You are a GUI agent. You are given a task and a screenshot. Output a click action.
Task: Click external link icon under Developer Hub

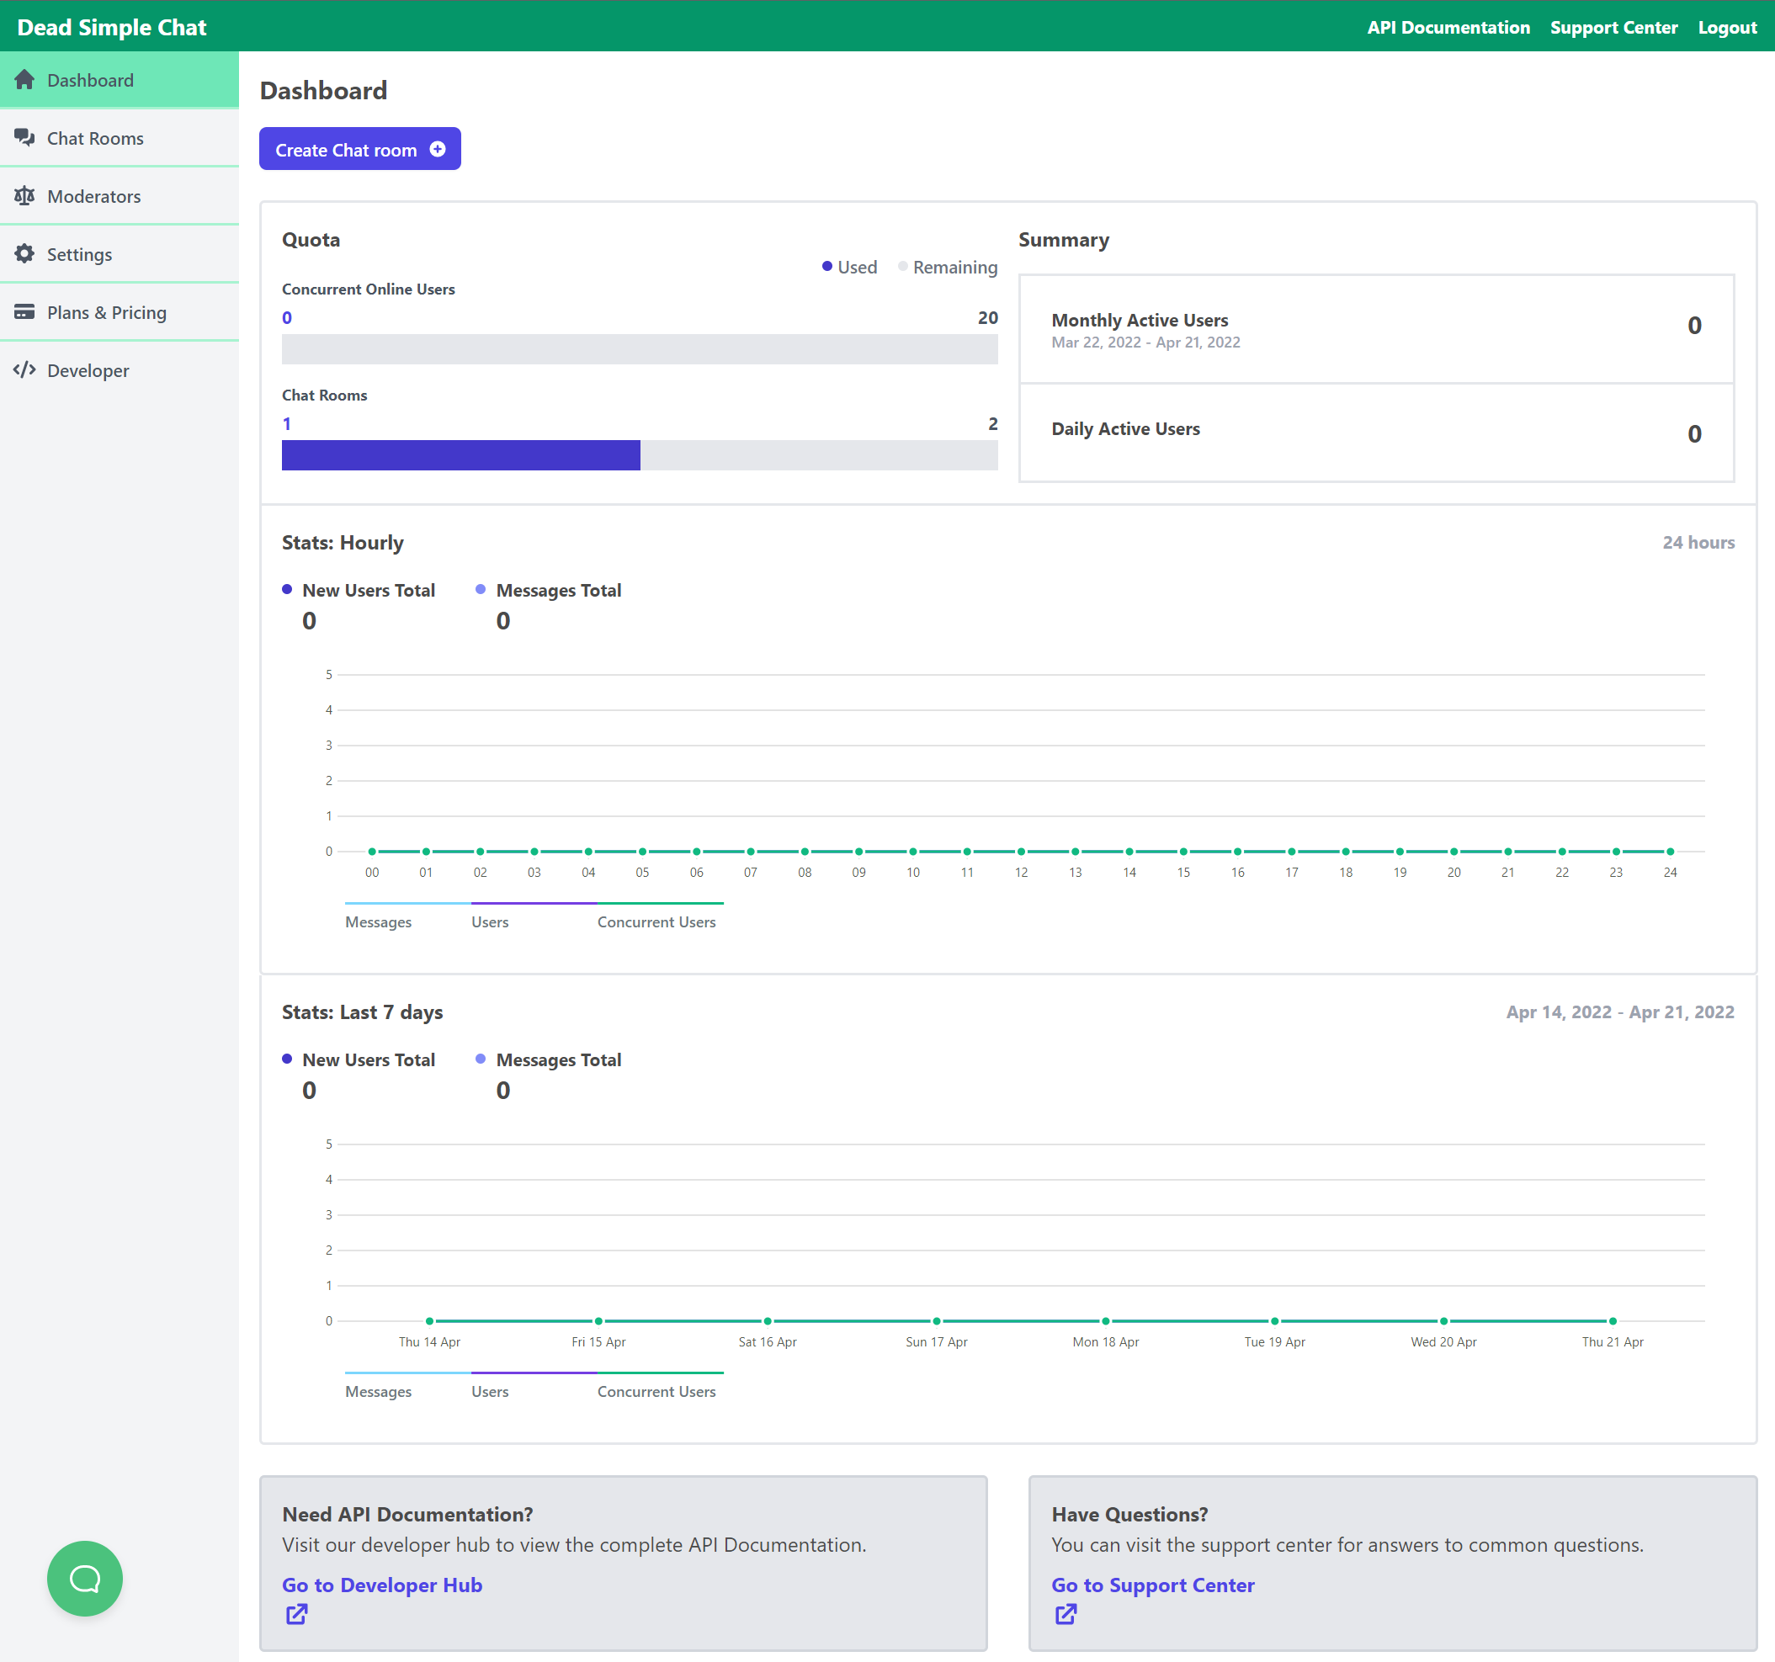296,1614
